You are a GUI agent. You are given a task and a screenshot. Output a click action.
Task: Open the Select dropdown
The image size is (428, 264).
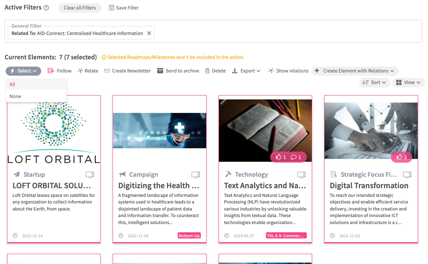click(24, 71)
